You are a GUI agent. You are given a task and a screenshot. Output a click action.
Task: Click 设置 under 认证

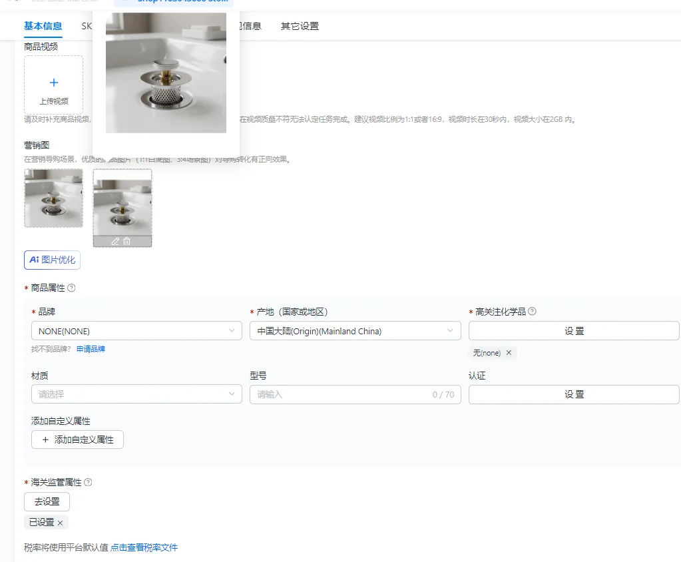click(574, 394)
